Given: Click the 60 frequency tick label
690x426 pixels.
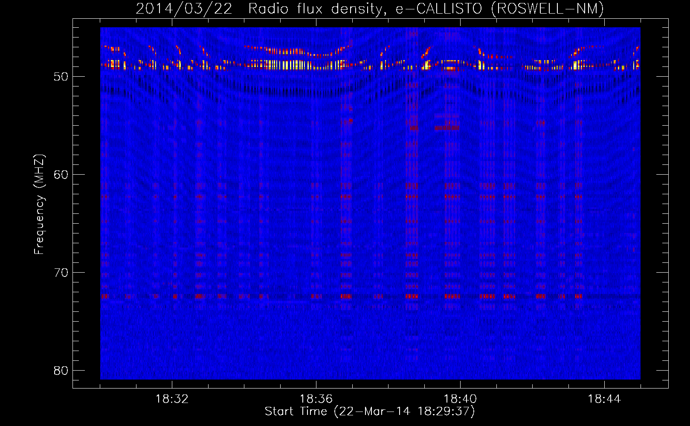Looking at the screenshot, I should point(61,175).
